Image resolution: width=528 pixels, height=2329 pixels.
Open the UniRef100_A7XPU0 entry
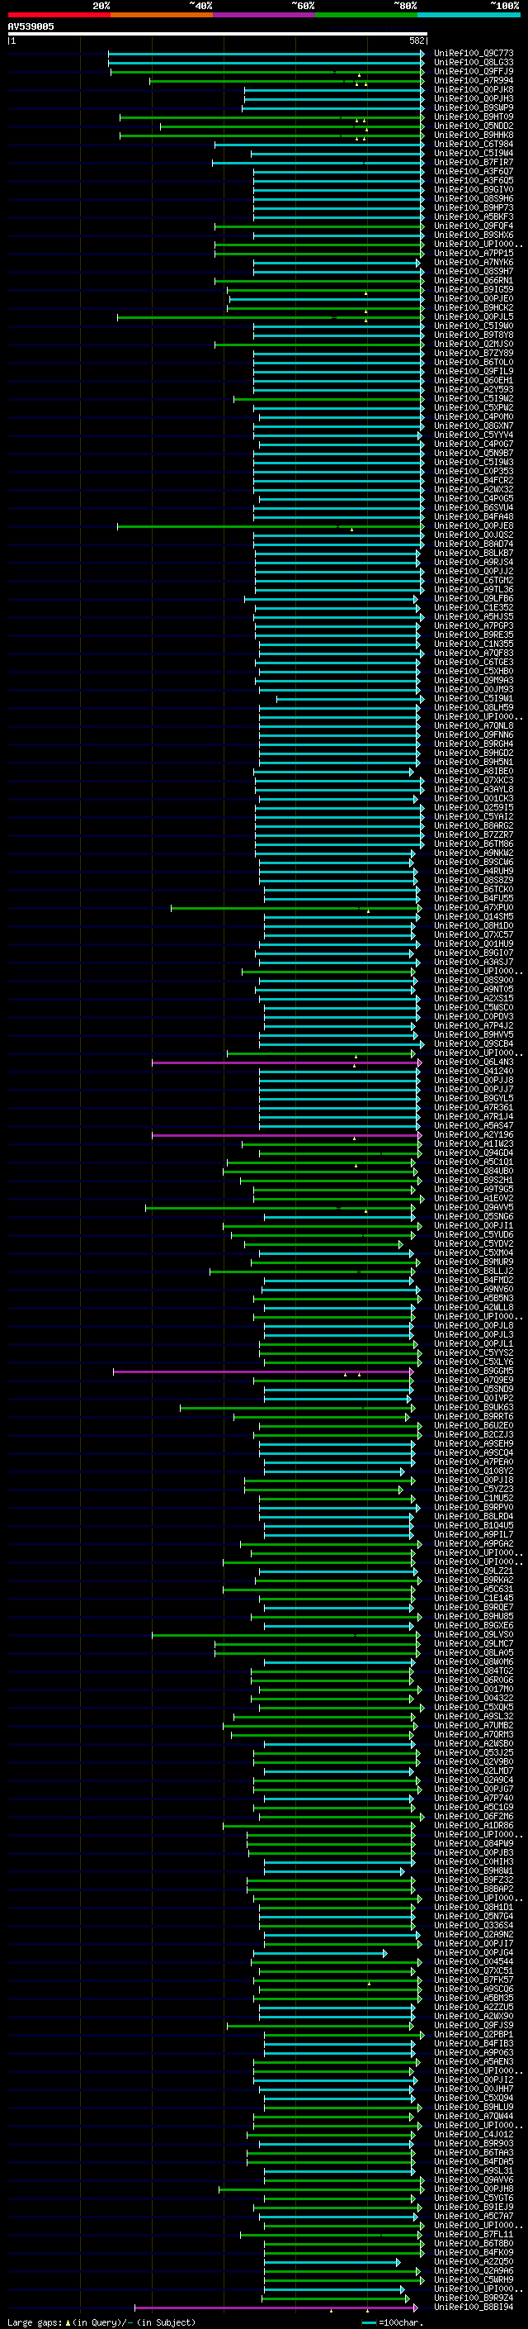point(473,908)
